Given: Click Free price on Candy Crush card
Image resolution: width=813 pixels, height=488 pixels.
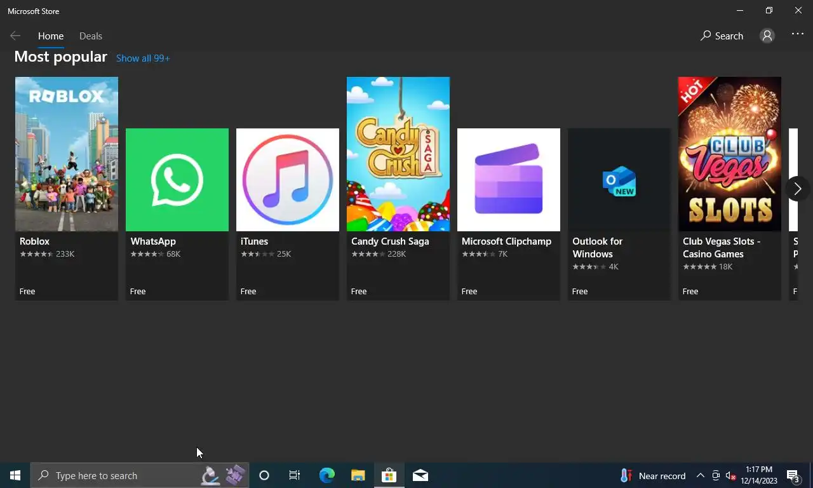Looking at the screenshot, I should coord(359,292).
